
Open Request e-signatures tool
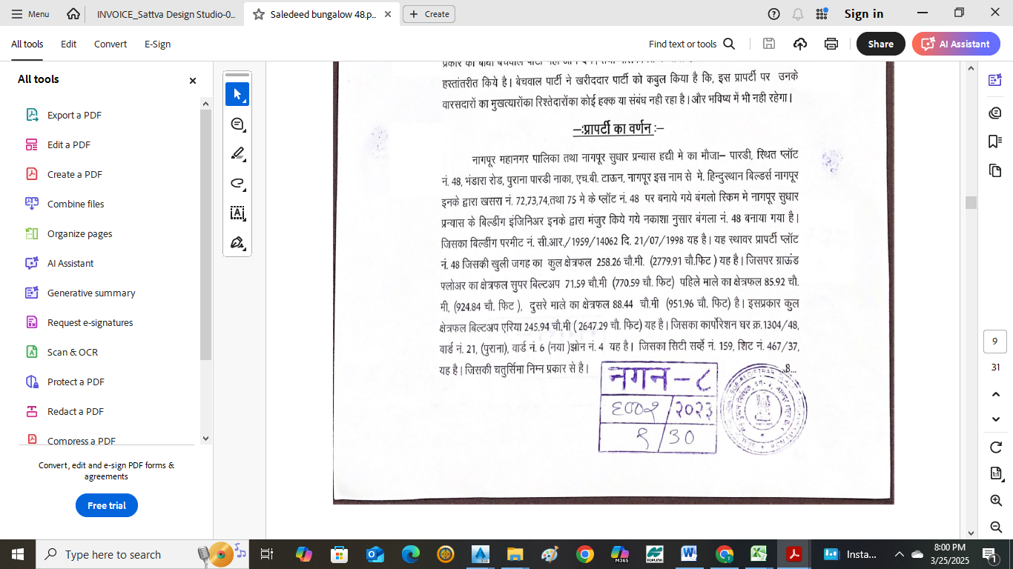point(90,322)
